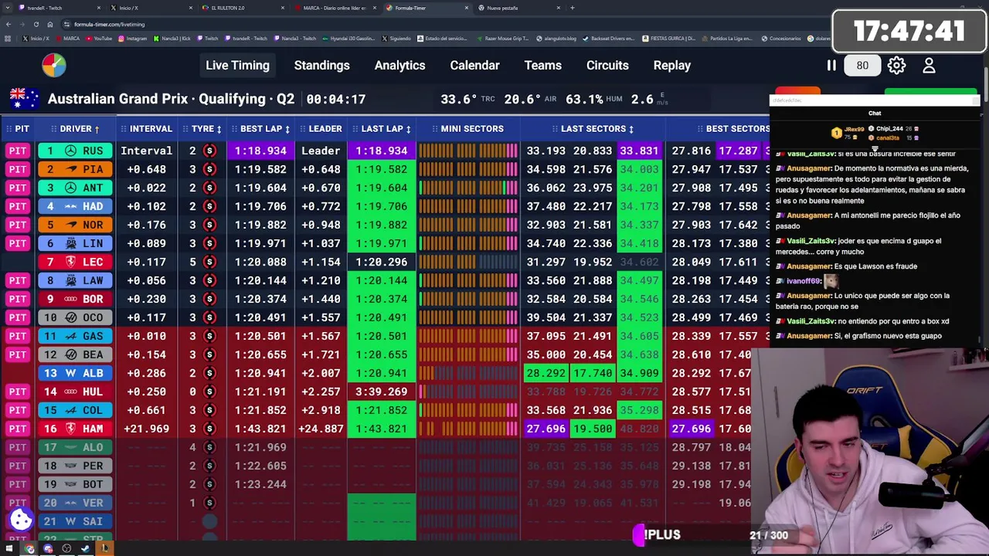989x556 pixels.
Task: Click the PIT column header
Action: coord(17,129)
